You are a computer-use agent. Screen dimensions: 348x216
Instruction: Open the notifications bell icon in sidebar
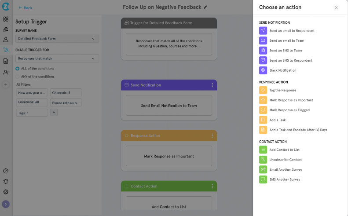(6, 181)
